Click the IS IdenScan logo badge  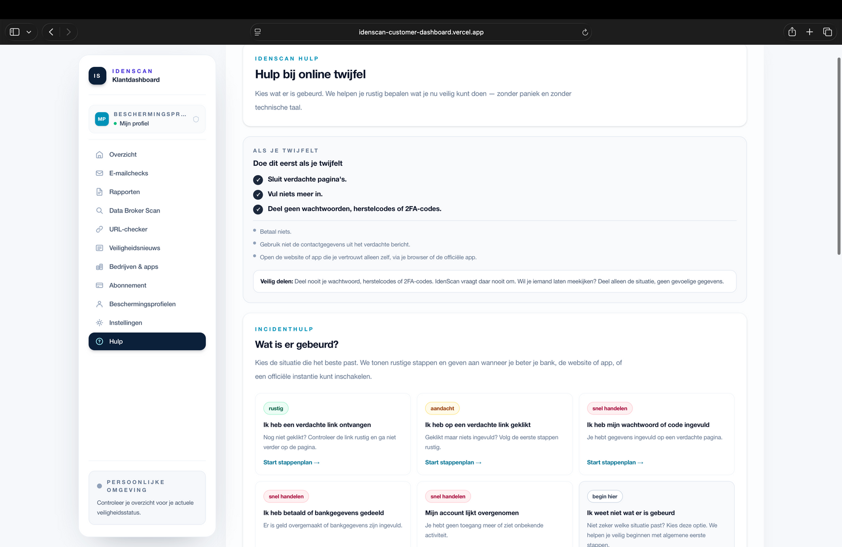coord(97,76)
